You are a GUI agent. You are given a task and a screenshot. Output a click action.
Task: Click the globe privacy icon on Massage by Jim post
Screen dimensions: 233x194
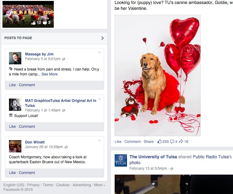(64, 59)
